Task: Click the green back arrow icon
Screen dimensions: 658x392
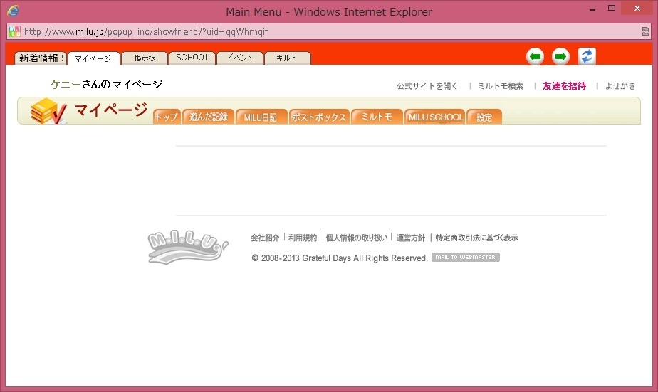Action: 536,57
